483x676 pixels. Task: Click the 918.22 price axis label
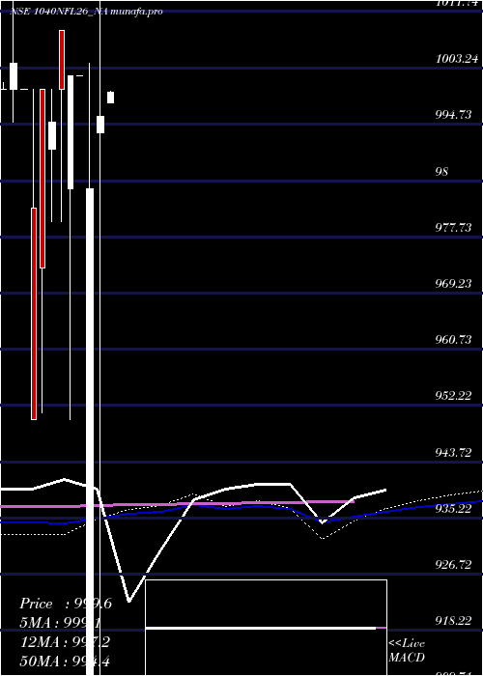(453, 620)
